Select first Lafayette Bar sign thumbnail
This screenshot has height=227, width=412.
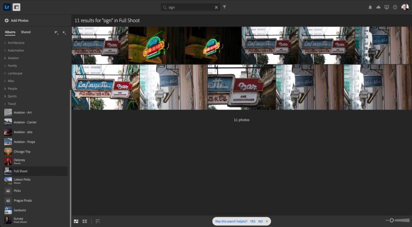click(x=100, y=45)
